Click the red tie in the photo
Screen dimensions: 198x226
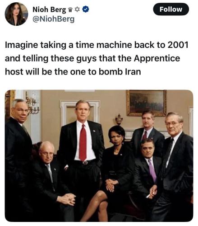[83, 142]
